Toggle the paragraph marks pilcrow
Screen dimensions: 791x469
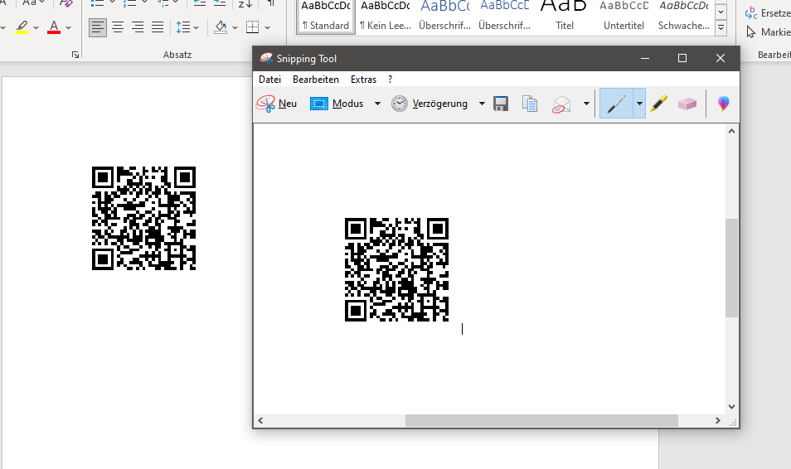click(271, 3)
